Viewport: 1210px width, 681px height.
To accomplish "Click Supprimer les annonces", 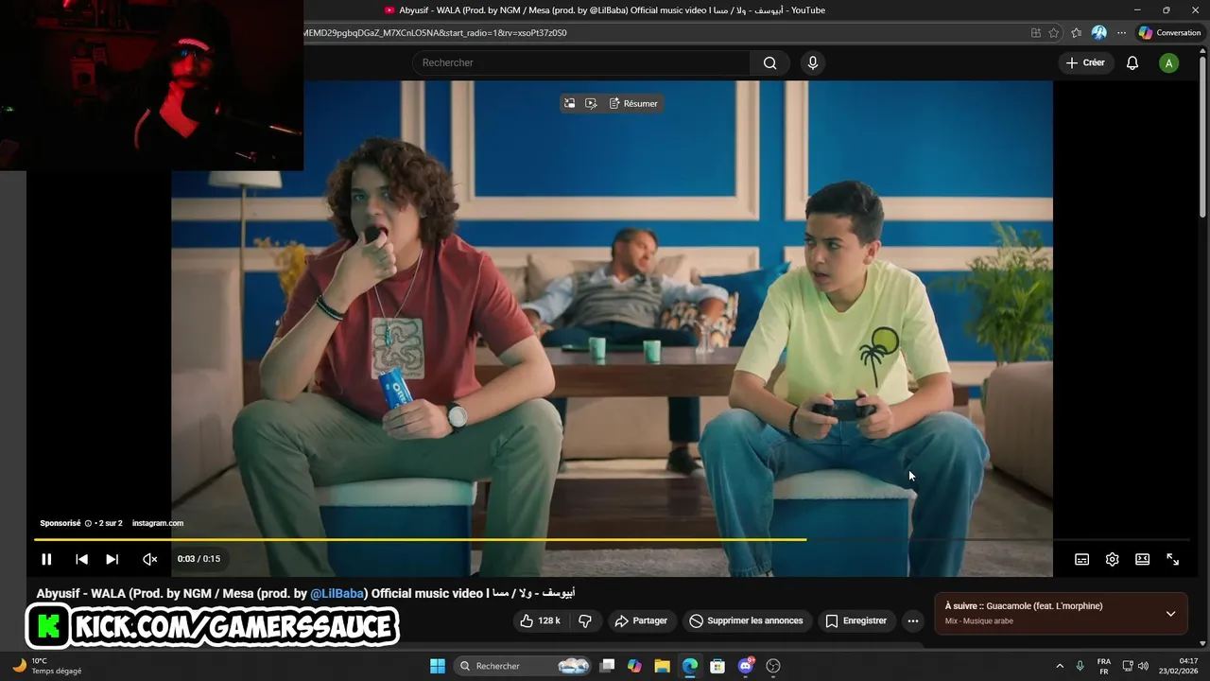I will coord(746,620).
